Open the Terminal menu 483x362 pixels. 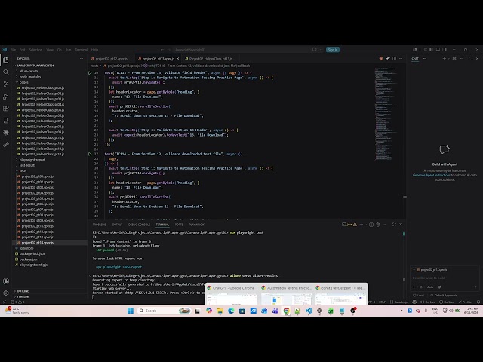(x=81, y=50)
